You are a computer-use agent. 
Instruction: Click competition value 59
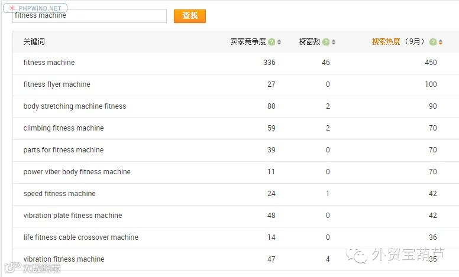click(x=271, y=128)
